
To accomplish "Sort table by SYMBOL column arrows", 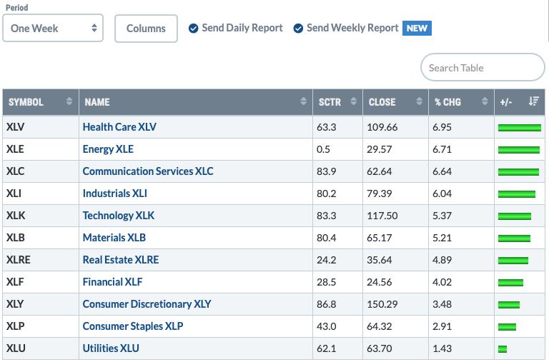I will (x=69, y=101).
